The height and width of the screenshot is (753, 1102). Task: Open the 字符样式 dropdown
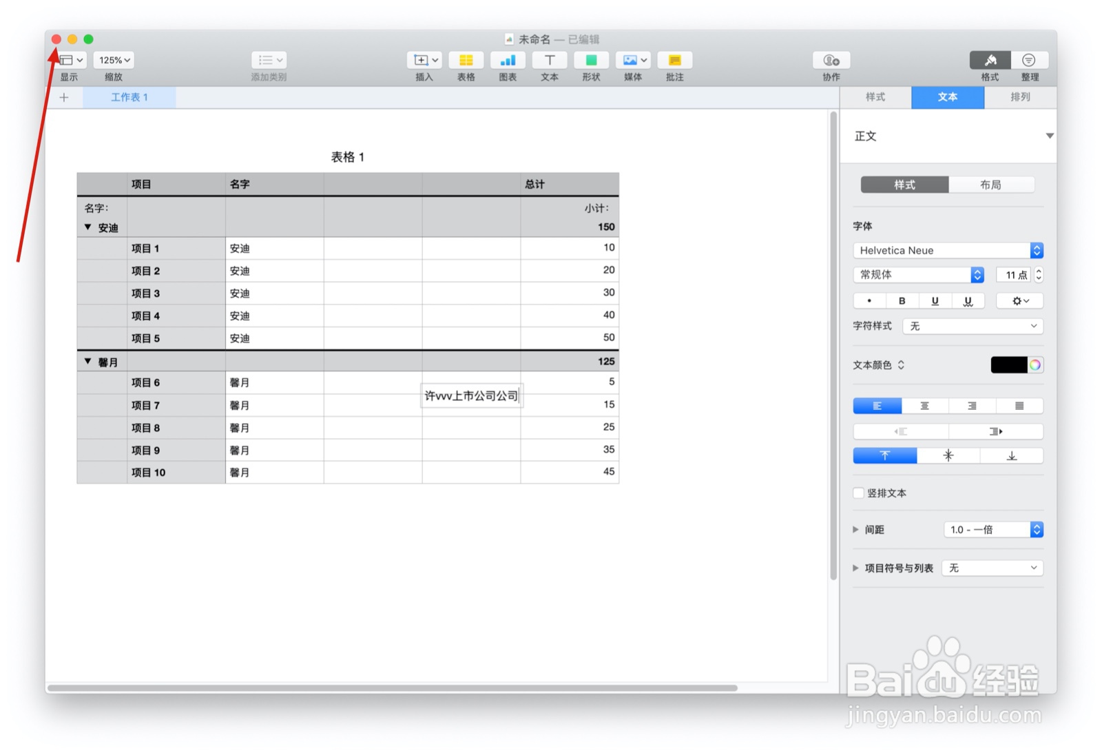click(x=973, y=326)
